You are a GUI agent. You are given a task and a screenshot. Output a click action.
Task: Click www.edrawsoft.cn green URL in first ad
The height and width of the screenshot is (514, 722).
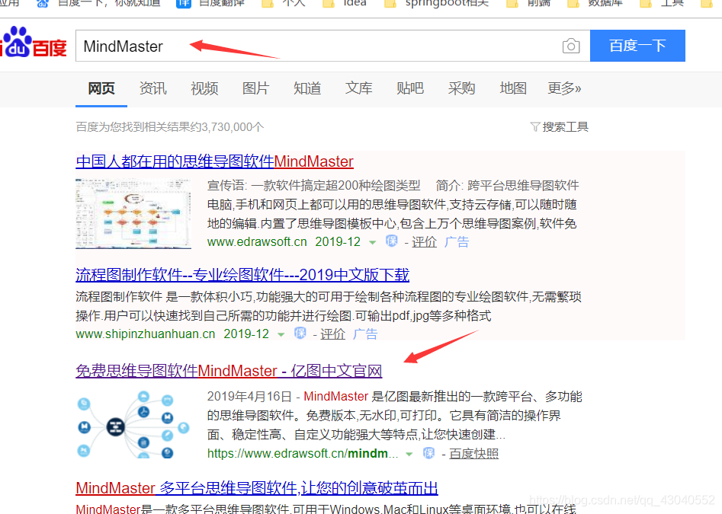point(257,242)
